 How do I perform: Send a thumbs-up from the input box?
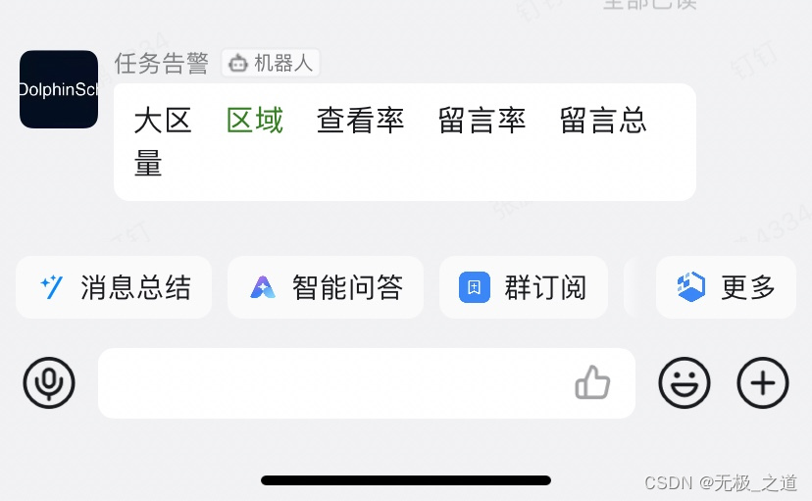click(592, 382)
